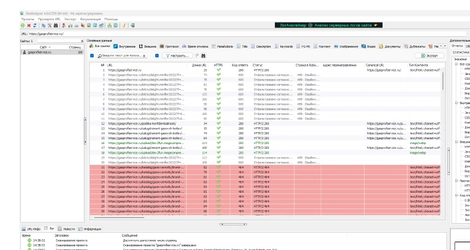Toggle the checkbox before the search field
This screenshot has width=470, height=250.
coord(92,55)
